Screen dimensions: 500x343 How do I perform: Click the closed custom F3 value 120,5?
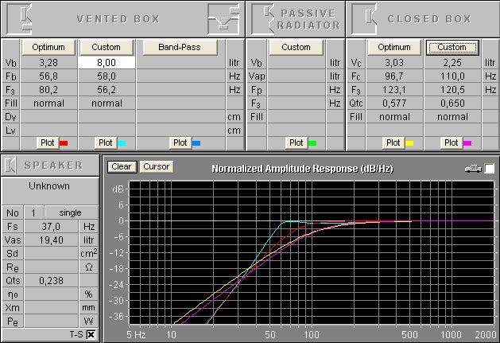452,90
